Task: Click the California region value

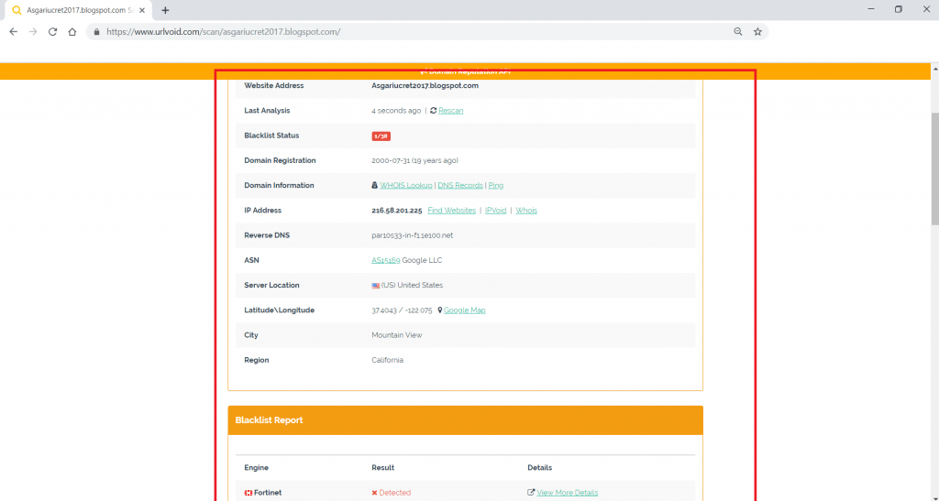Action: (x=388, y=360)
